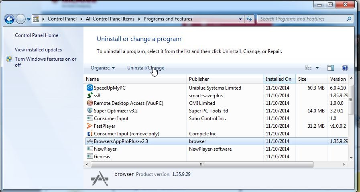Click the horizontal scroll left arrow
This screenshot has width=360, height=192.
[x=87, y=164]
